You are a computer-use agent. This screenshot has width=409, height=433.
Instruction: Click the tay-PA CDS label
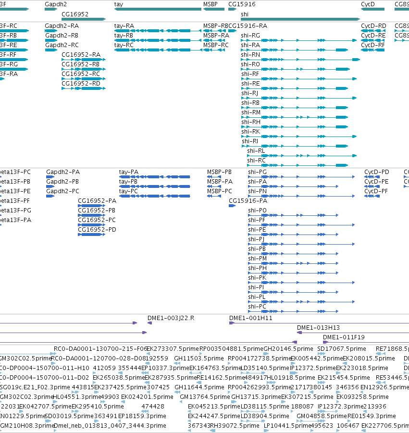128,172
